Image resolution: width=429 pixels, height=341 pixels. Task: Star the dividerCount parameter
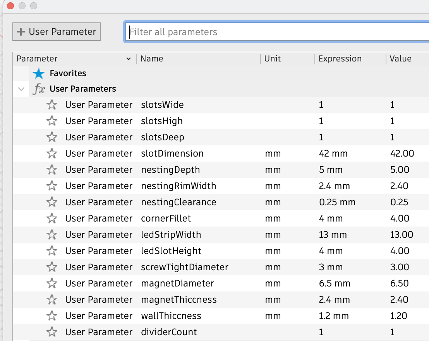click(x=52, y=332)
